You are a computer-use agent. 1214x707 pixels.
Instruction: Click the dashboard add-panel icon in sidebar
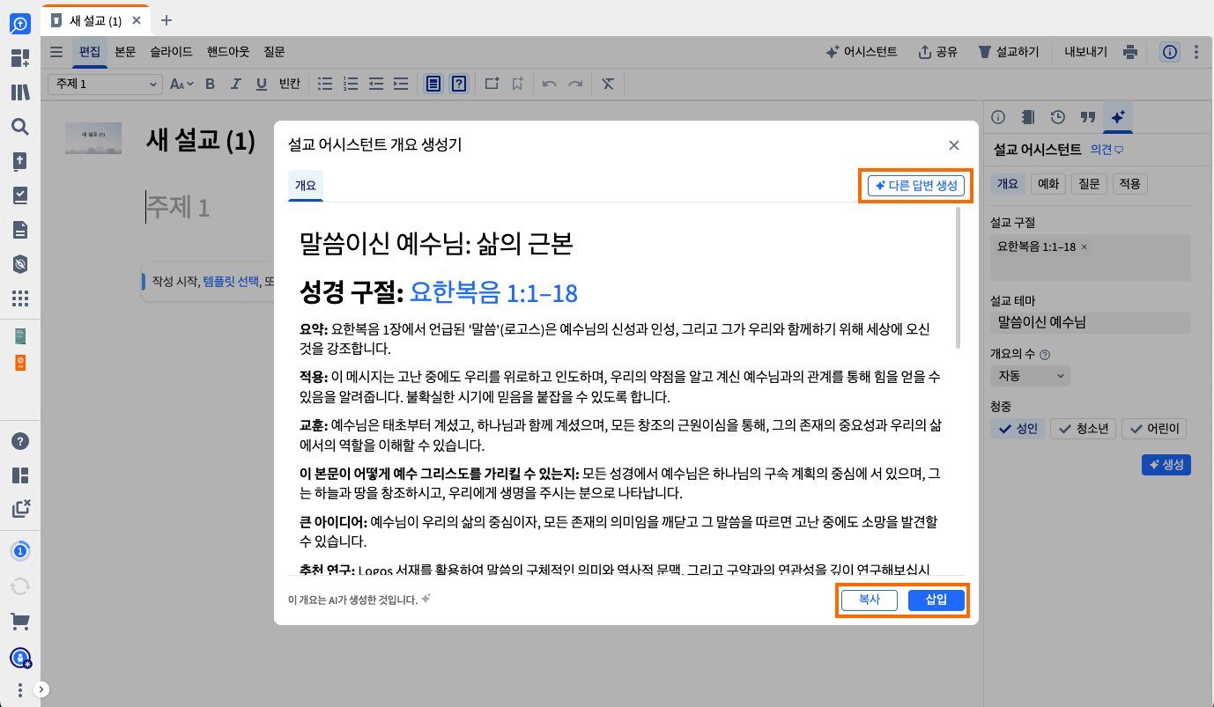19,59
